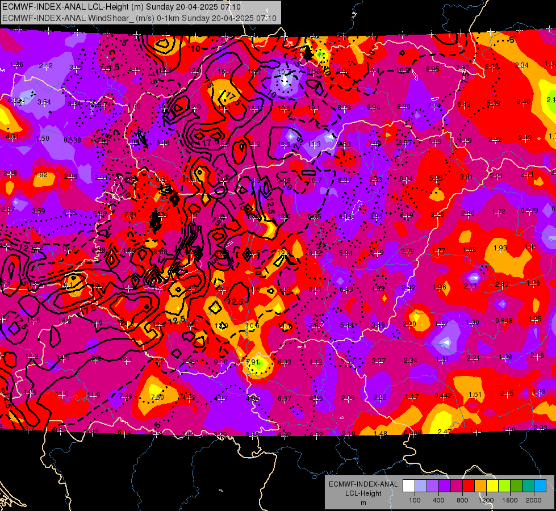Click the legend label 1600
Image resolution: width=556 pixels, height=511 pixels.
coord(509,500)
